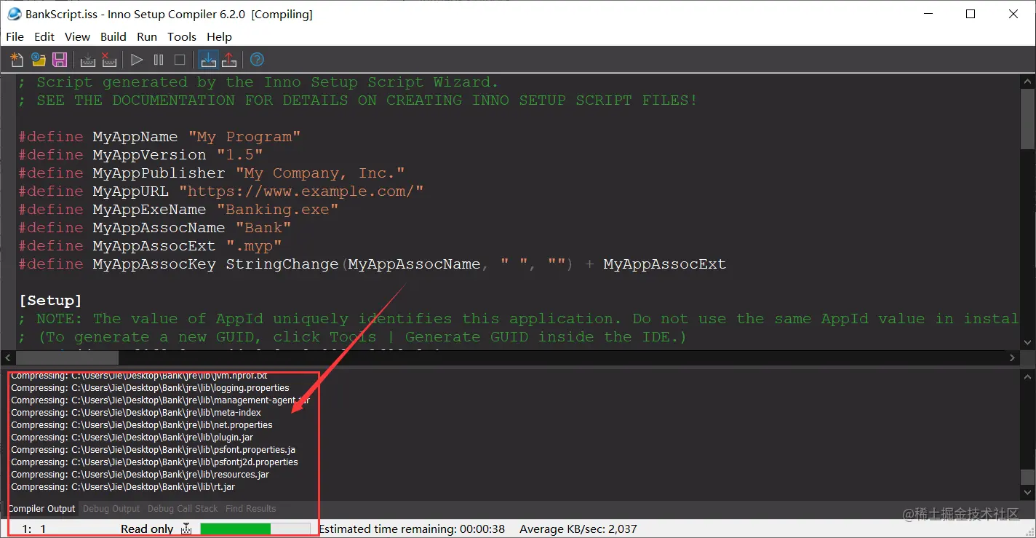Click the output panel's scrollbar thumb

pos(1027,477)
